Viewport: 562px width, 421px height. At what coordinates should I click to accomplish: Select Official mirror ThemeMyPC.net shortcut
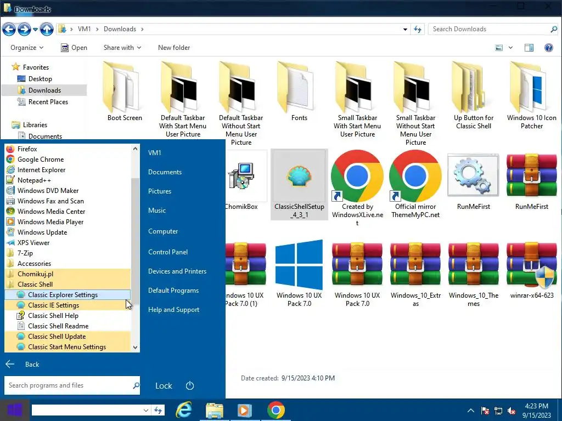[415, 184]
